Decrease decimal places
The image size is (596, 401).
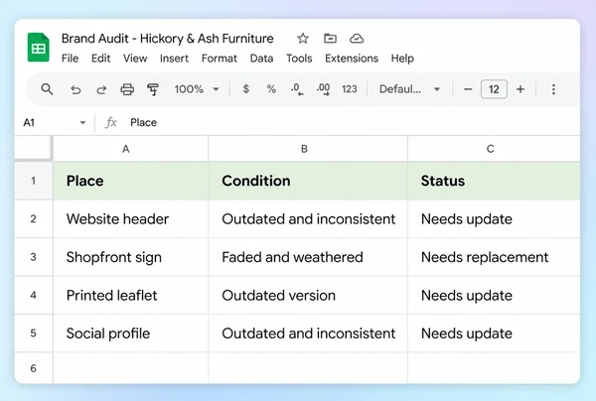(297, 89)
